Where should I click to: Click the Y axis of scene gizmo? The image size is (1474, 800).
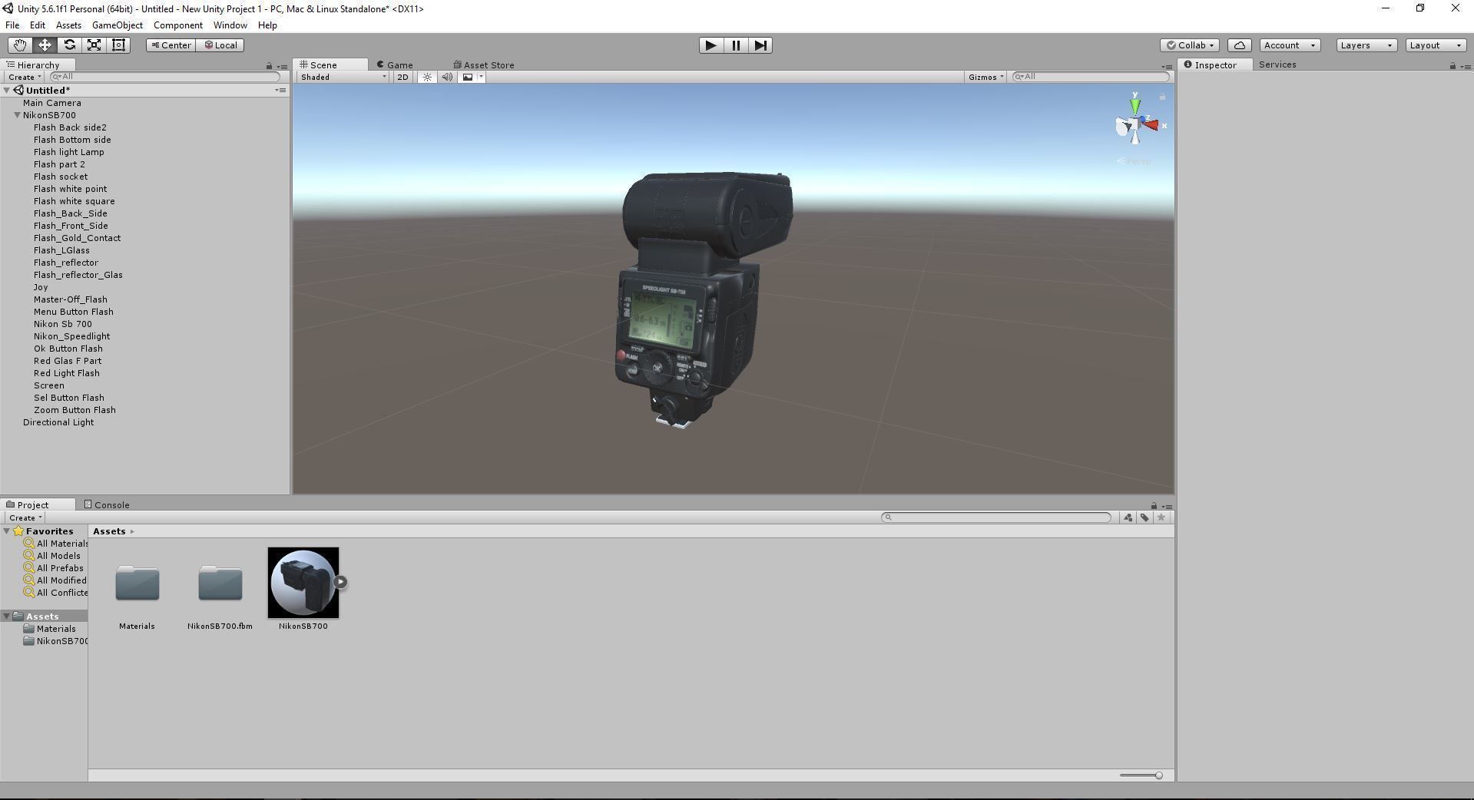[1135, 104]
